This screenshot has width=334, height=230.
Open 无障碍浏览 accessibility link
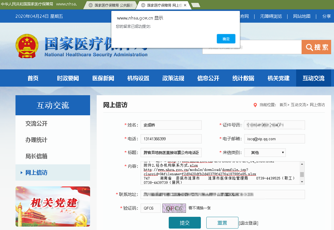point(271,16)
